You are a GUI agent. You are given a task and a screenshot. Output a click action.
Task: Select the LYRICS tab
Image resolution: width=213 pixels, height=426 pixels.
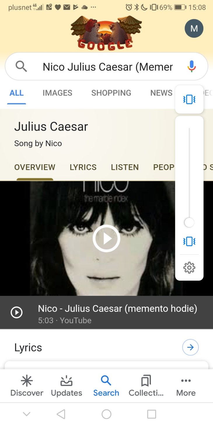(x=83, y=167)
